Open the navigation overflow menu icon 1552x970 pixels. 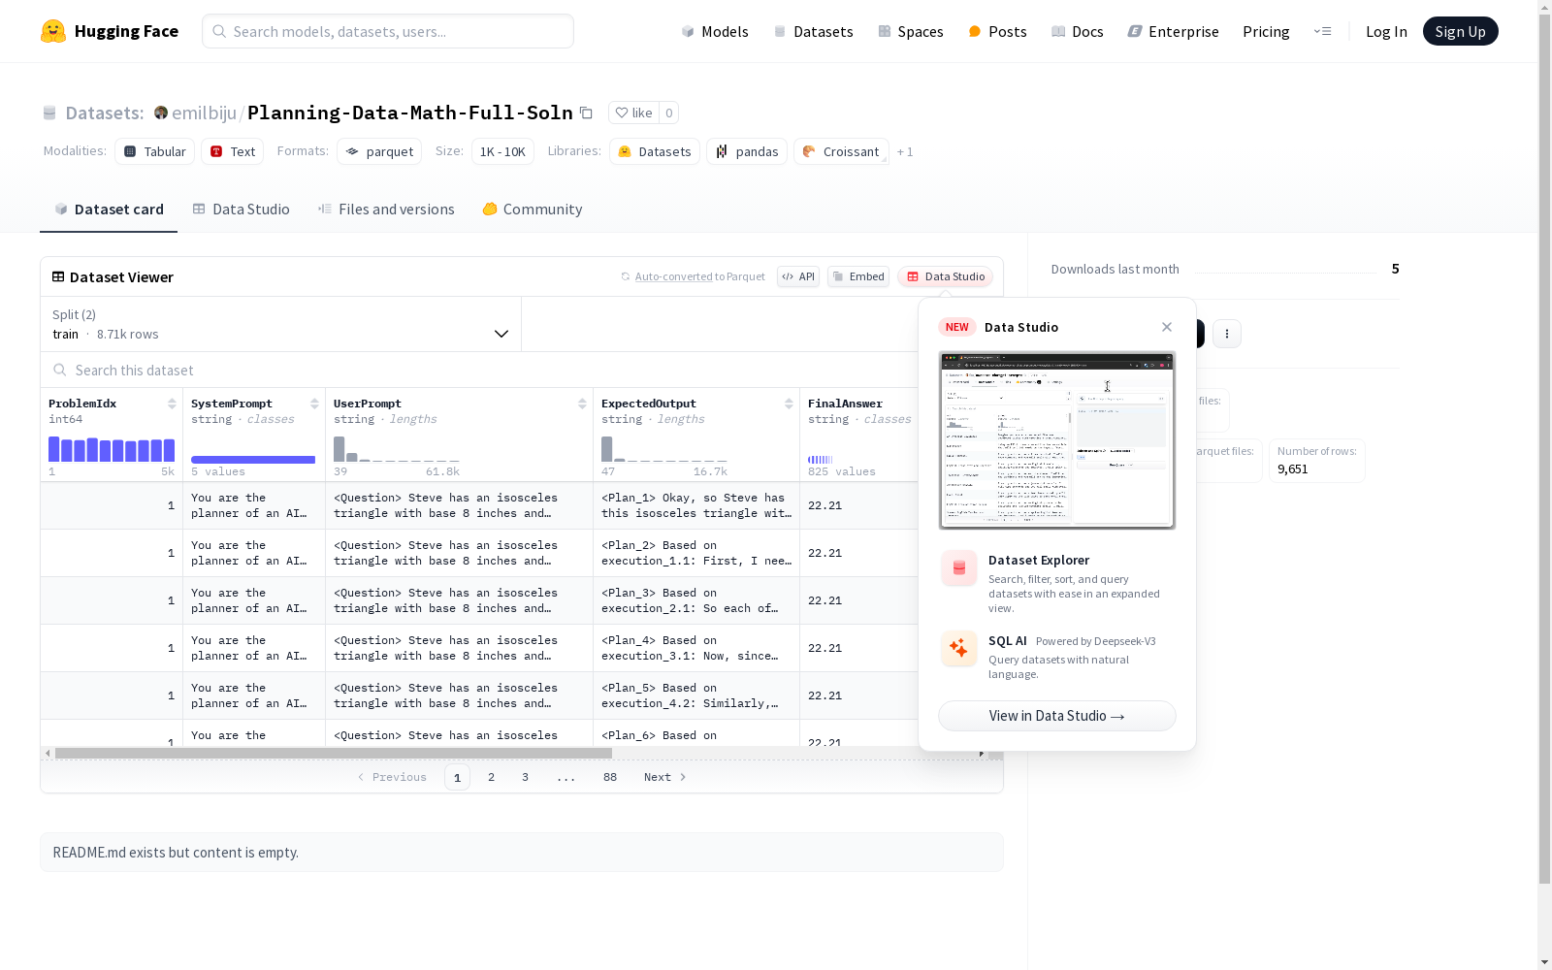click(1322, 31)
